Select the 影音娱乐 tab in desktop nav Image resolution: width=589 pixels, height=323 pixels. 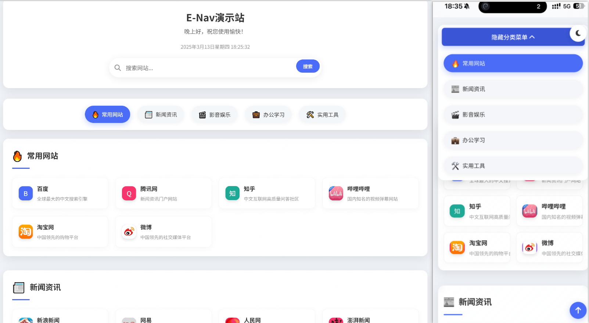click(x=215, y=115)
